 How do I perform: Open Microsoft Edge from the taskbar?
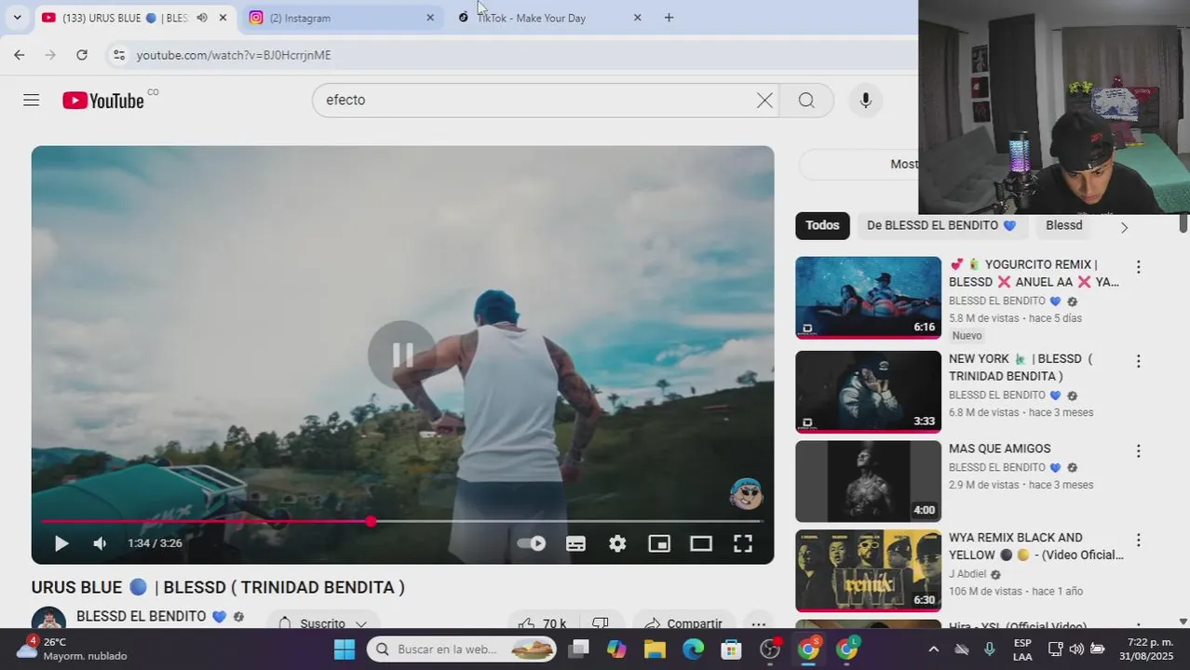click(693, 649)
